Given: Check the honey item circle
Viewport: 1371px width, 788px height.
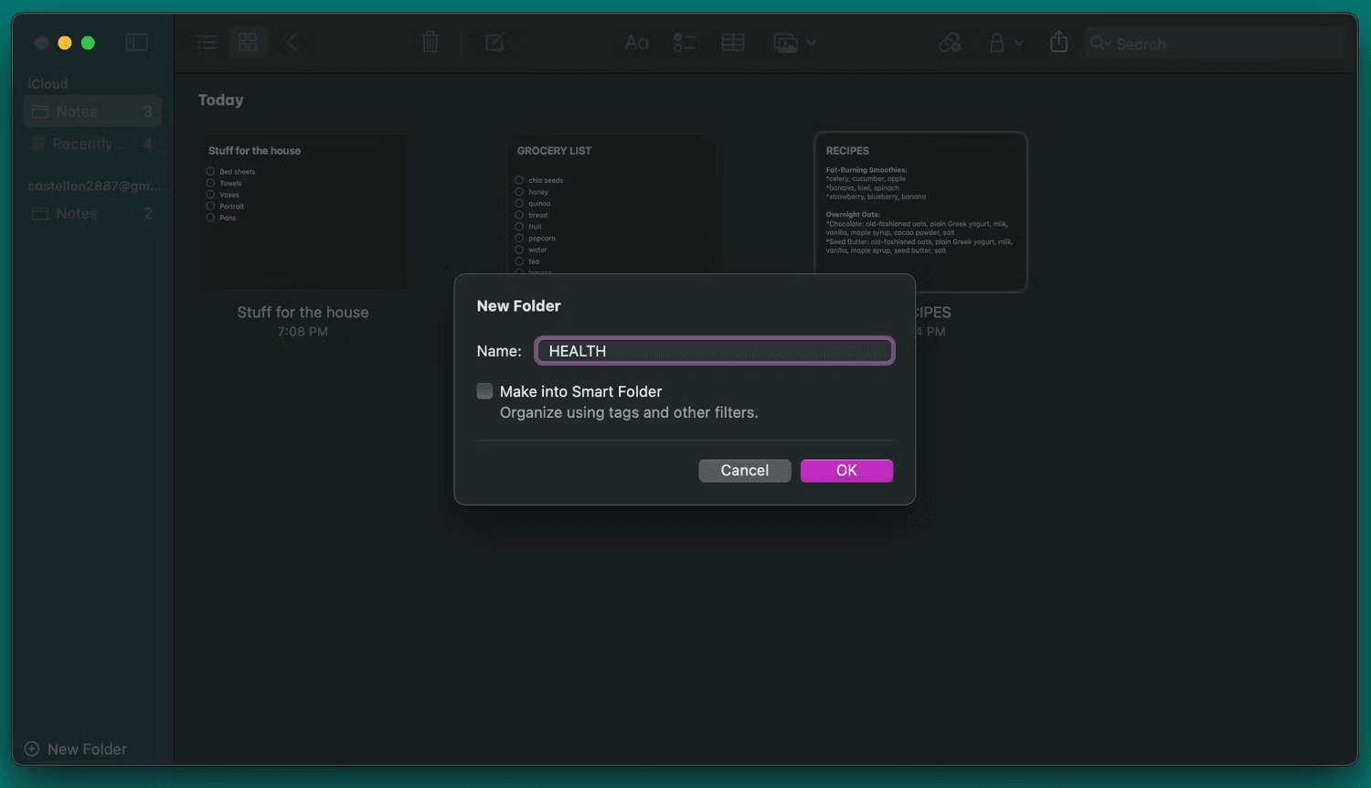Looking at the screenshot, I should (x=519, y=192).
